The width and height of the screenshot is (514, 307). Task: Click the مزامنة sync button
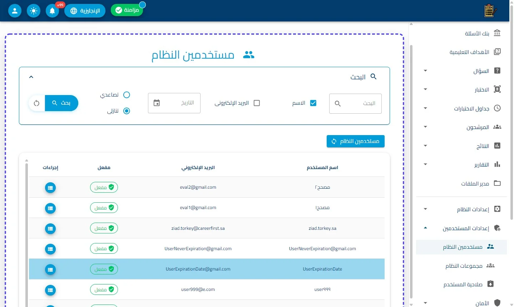tap(127, 10)
